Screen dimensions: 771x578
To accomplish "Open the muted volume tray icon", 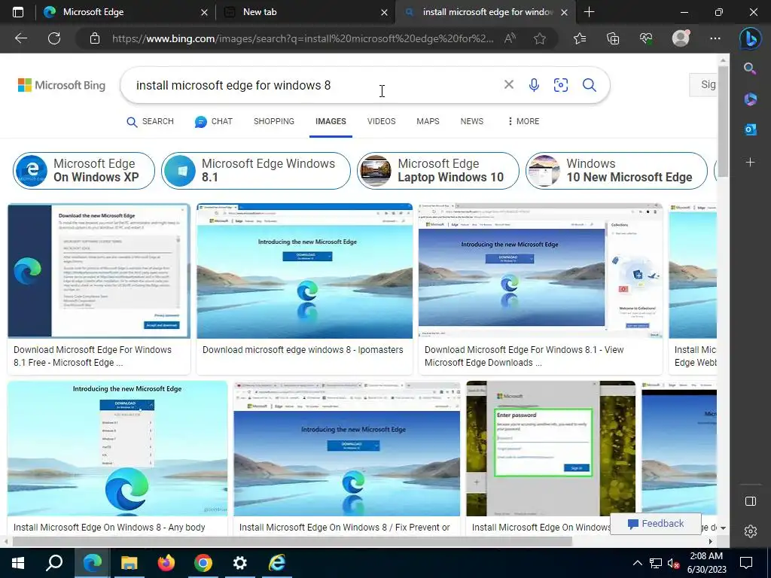I will tap(674, 563).
